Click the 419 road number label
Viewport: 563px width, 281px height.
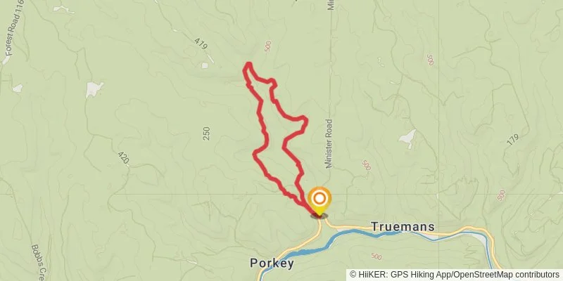201,44
